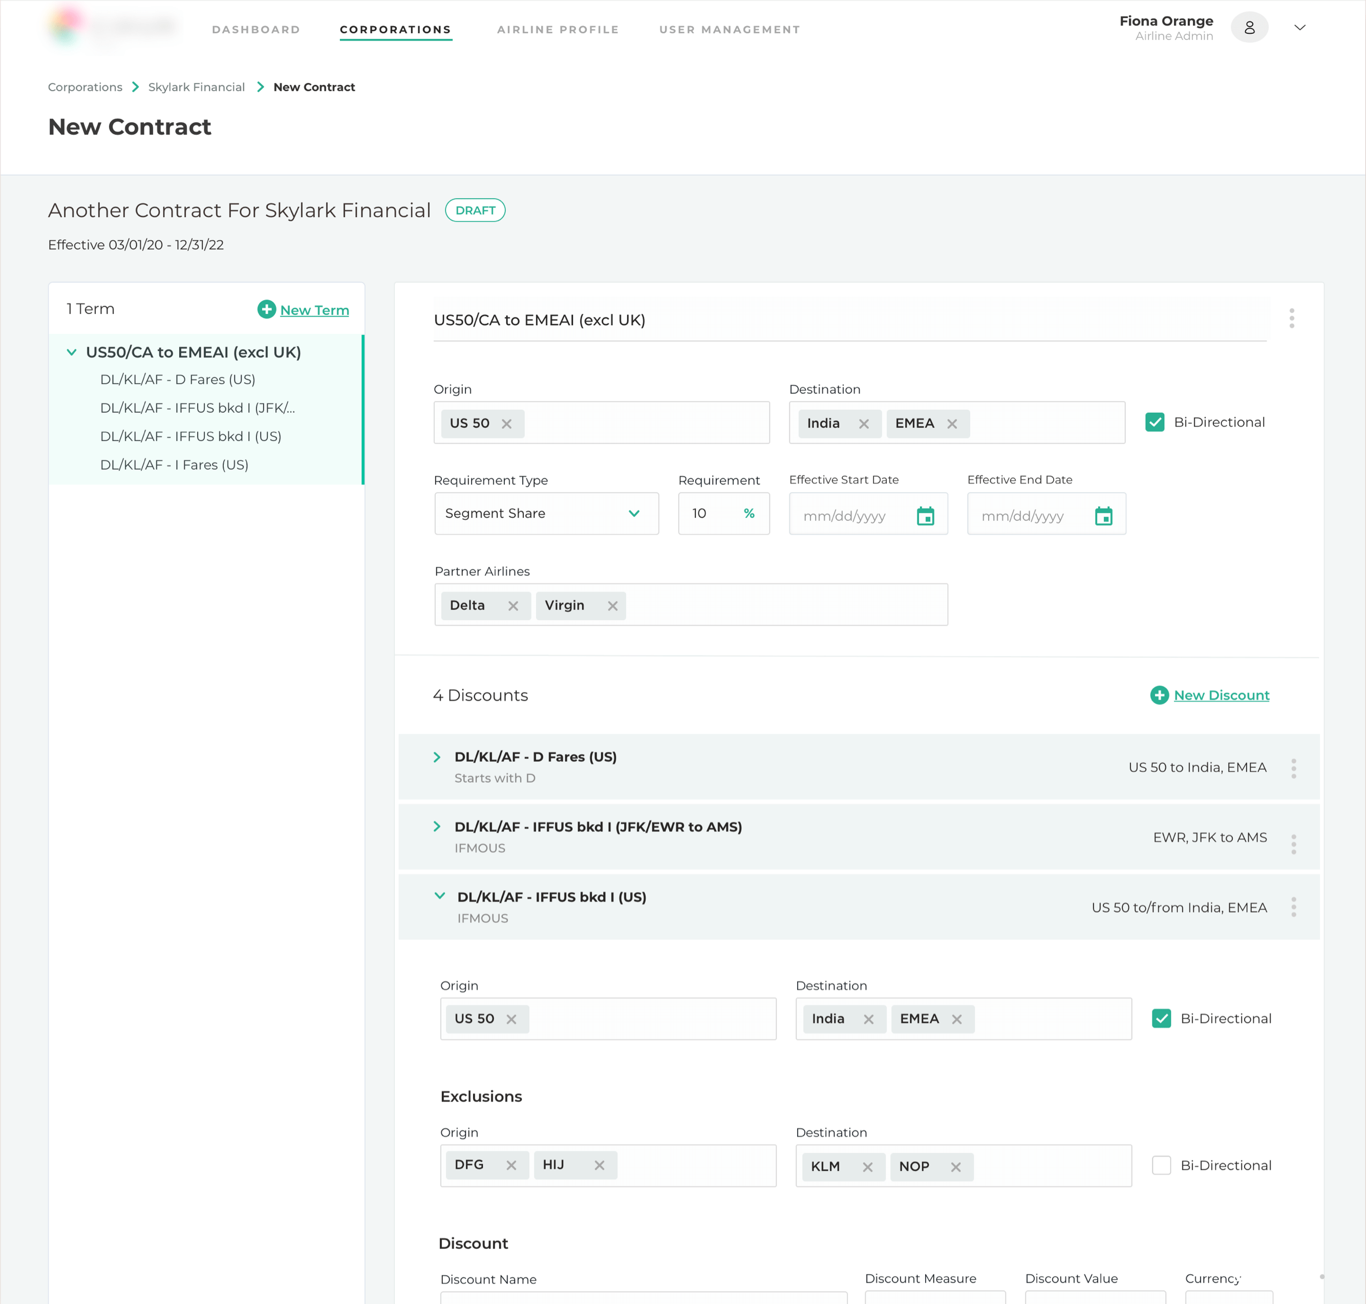This screenshot has width=1366, height=1304.
Task: Collapse the DL/KL/AF - IFFUS bkd I discount
Action: point(439,896)
